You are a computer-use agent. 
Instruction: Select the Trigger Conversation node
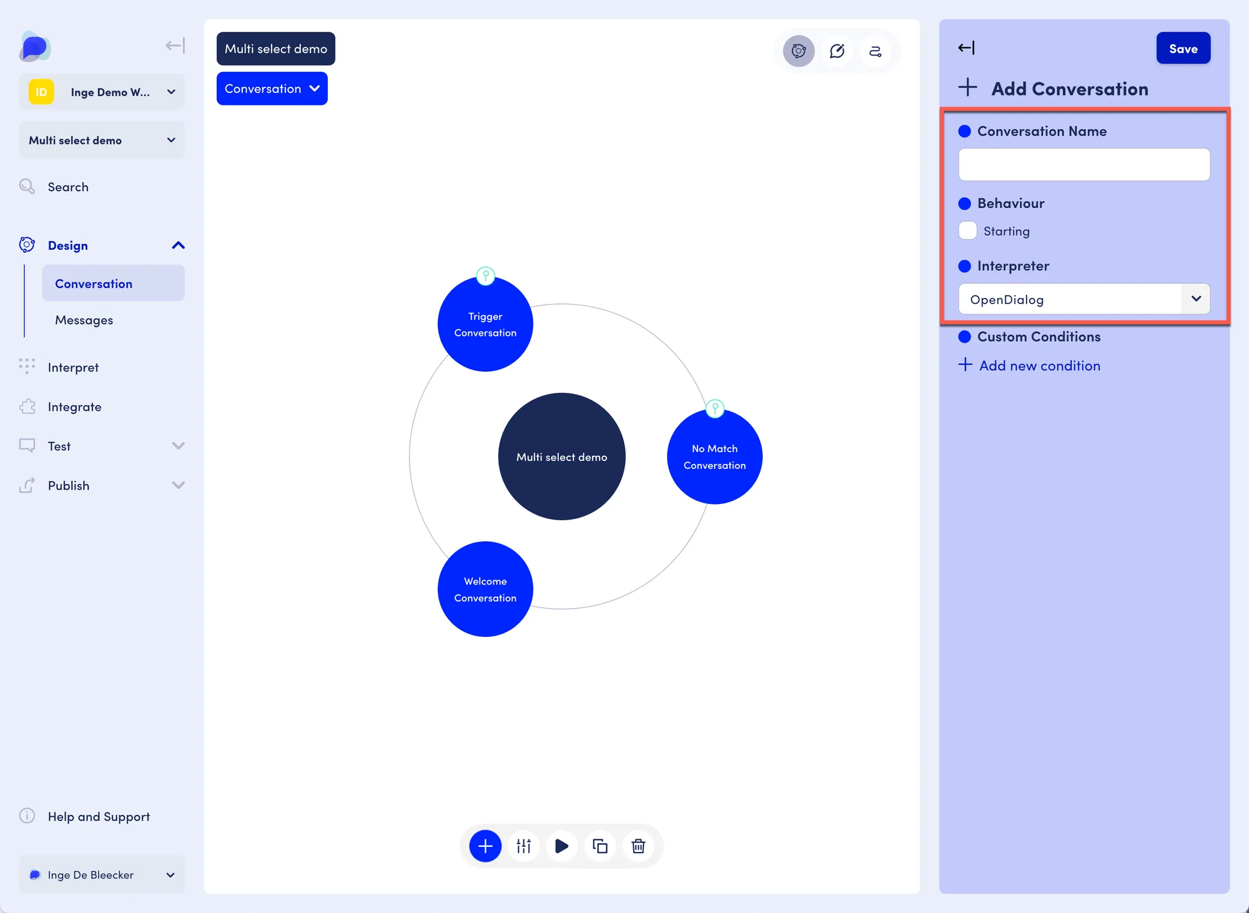click(x=485, y=325)
